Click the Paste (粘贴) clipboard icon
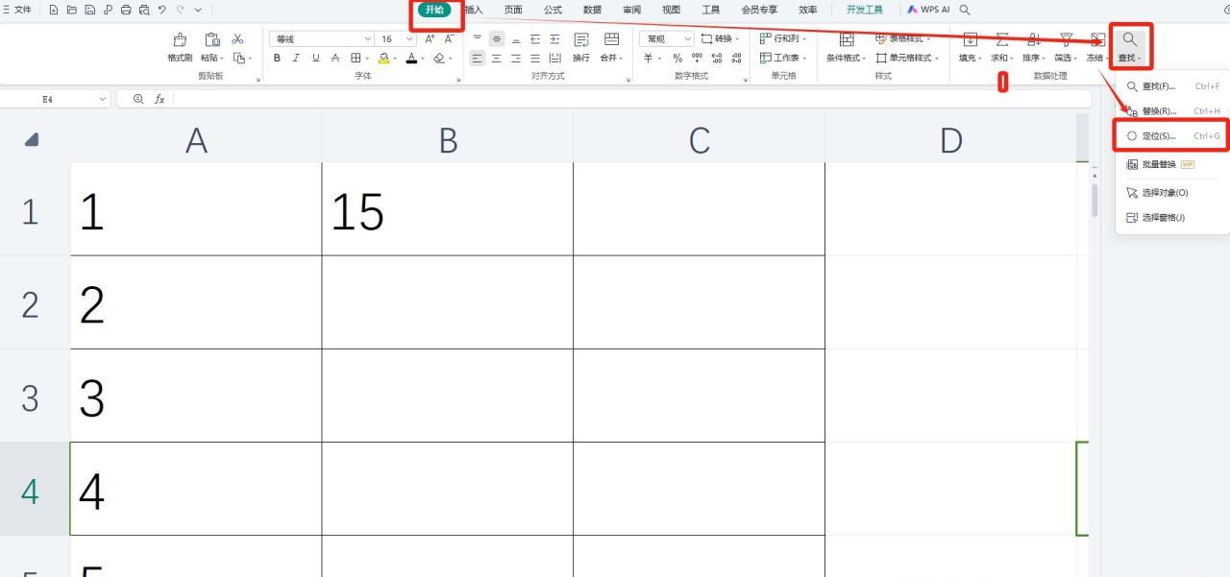The image size is (1230, 577). (x=211, y=39)
